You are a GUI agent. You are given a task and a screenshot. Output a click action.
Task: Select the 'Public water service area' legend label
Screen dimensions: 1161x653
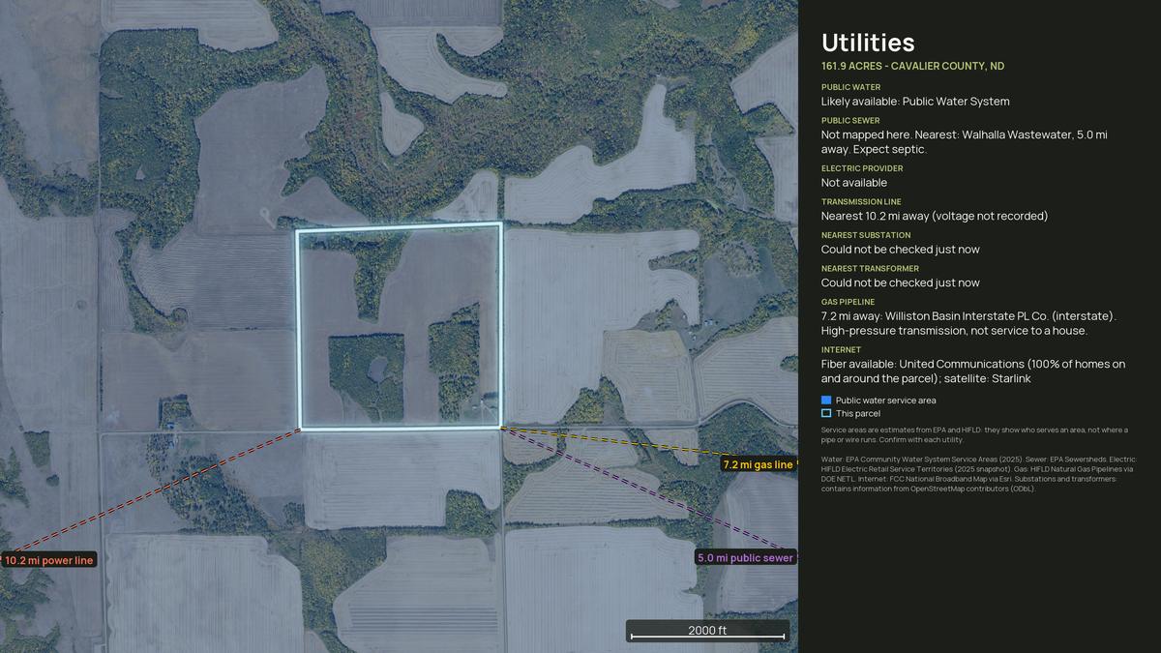tap(886, 400)
